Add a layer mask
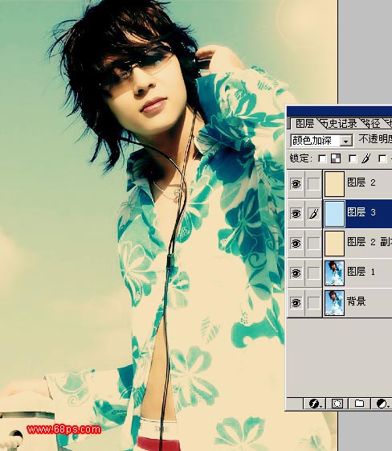 (x=337, y=404)
